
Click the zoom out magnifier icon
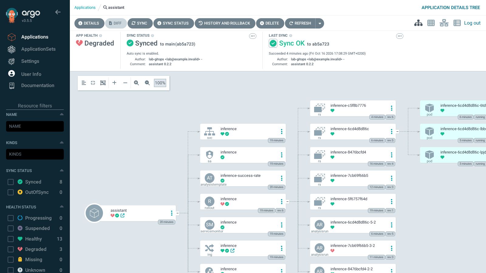147,83
